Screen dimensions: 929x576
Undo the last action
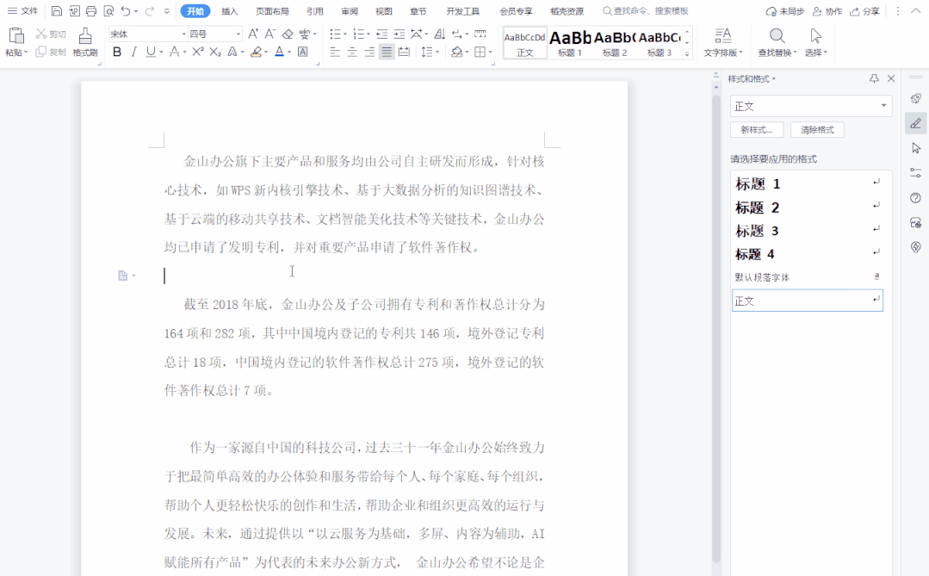[125, 10]
